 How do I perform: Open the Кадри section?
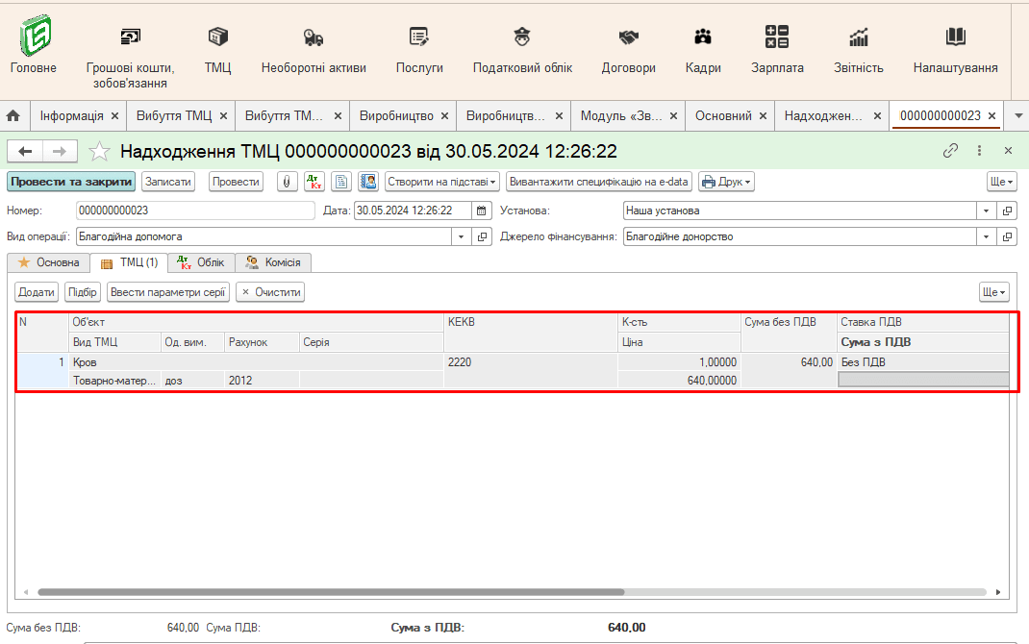[x=703, y=50]
